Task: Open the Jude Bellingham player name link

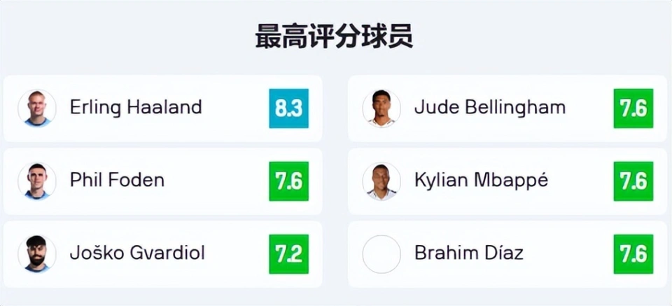Action: 490,108
